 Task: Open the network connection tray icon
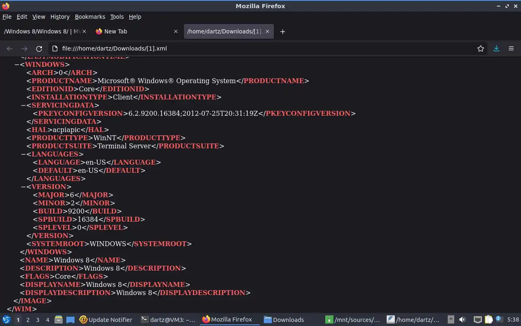(478, 320)
